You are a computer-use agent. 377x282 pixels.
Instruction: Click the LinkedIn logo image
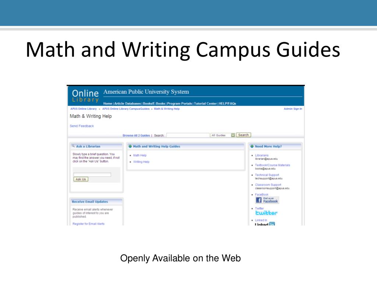pos(265,224)
